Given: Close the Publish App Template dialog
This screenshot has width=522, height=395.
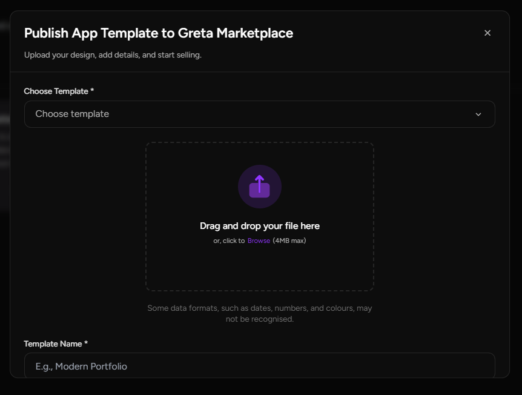Looking at the screenshot, I should 487,33.
